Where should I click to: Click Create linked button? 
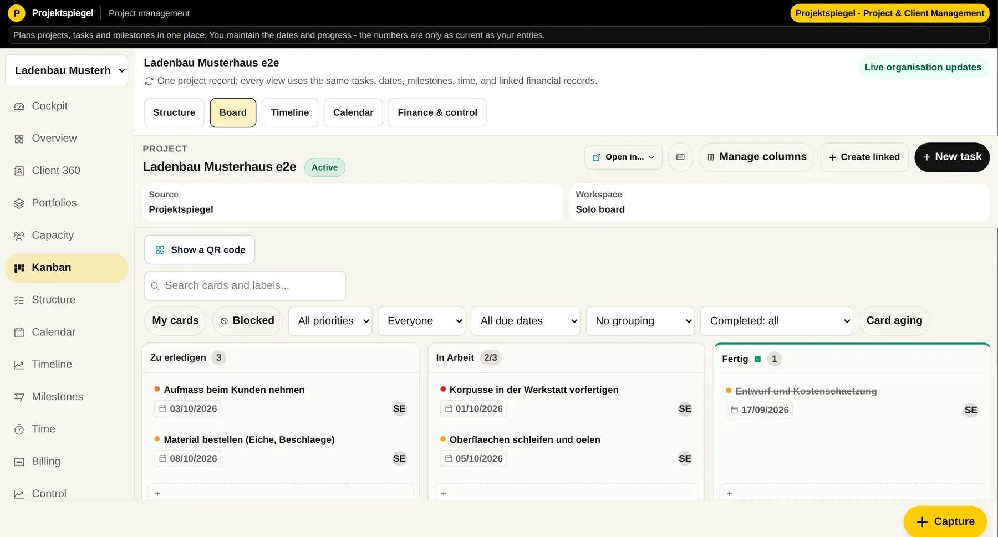[864, 157]
